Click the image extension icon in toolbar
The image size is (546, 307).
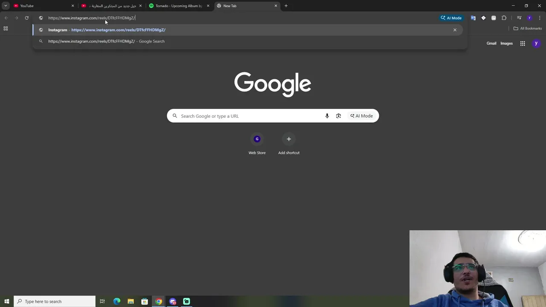coord(494,18)
